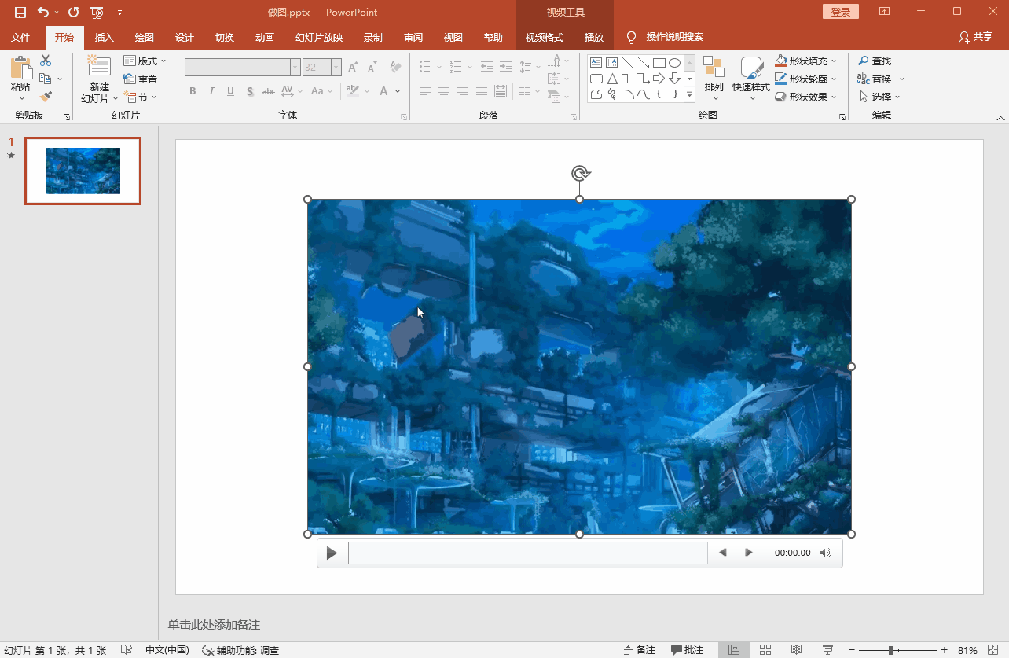The width and height of the screenshot is (1009, 658).
Task: Click the video volume speaker icon
Action: pos(825,553)
